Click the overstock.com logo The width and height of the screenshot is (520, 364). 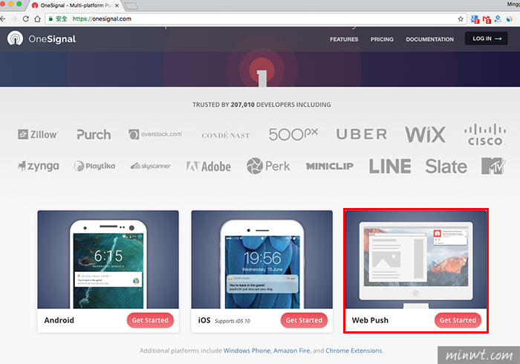pyautogui.click(x=155, y=134)
